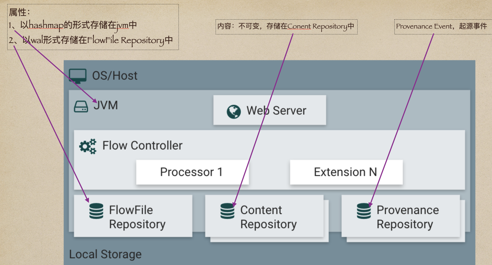492x265 pixels.
Task: Click the Web Server globe icon
Action: [x=234, y=112]
